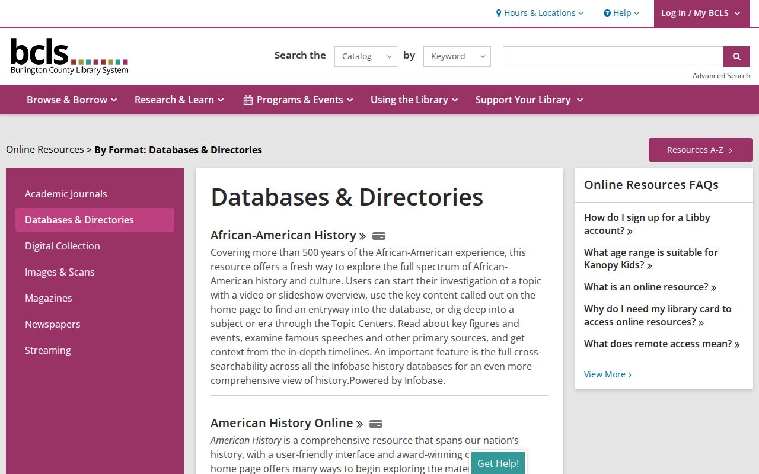Click library card icon beside American History Online
Screen dimensions: 759x474
(376, 424)
